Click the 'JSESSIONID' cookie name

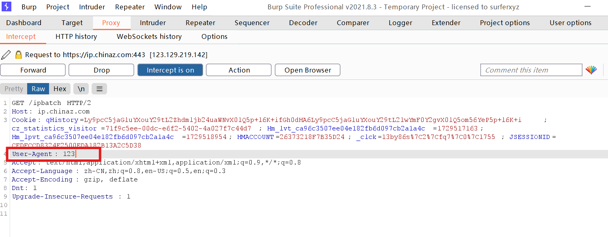point(530,137)
